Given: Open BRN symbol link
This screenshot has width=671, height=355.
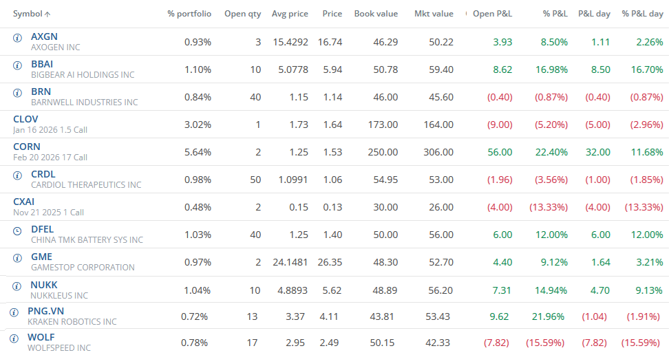Looking at the screenshot, I should [41, 92].
